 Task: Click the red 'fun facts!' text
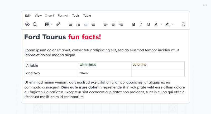point(84,37)
